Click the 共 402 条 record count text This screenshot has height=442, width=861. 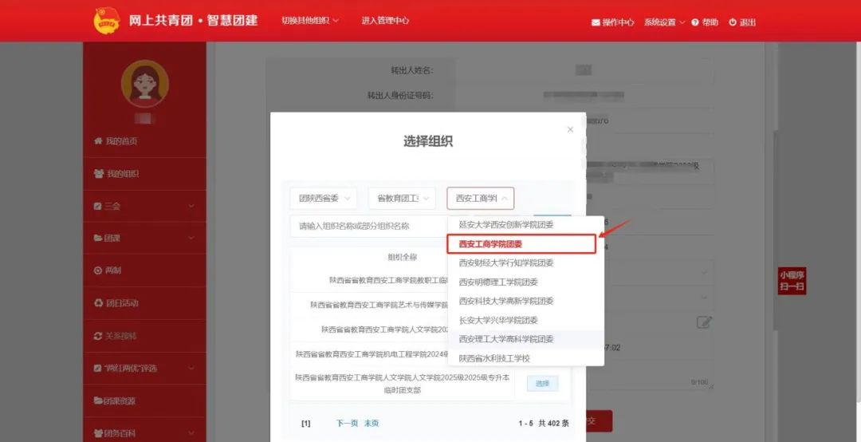point(553,424)
